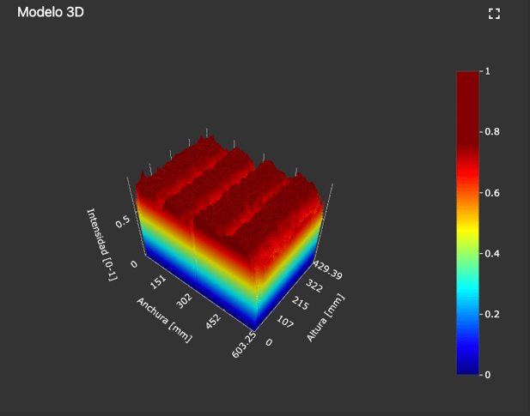Click the 'Anchura [mm]' axis label
Viewport: 530px width, 416px height.
coord(163,320)
